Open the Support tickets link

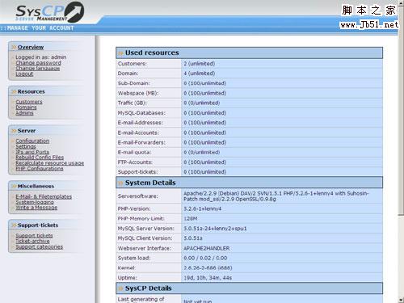click(34, 236)
